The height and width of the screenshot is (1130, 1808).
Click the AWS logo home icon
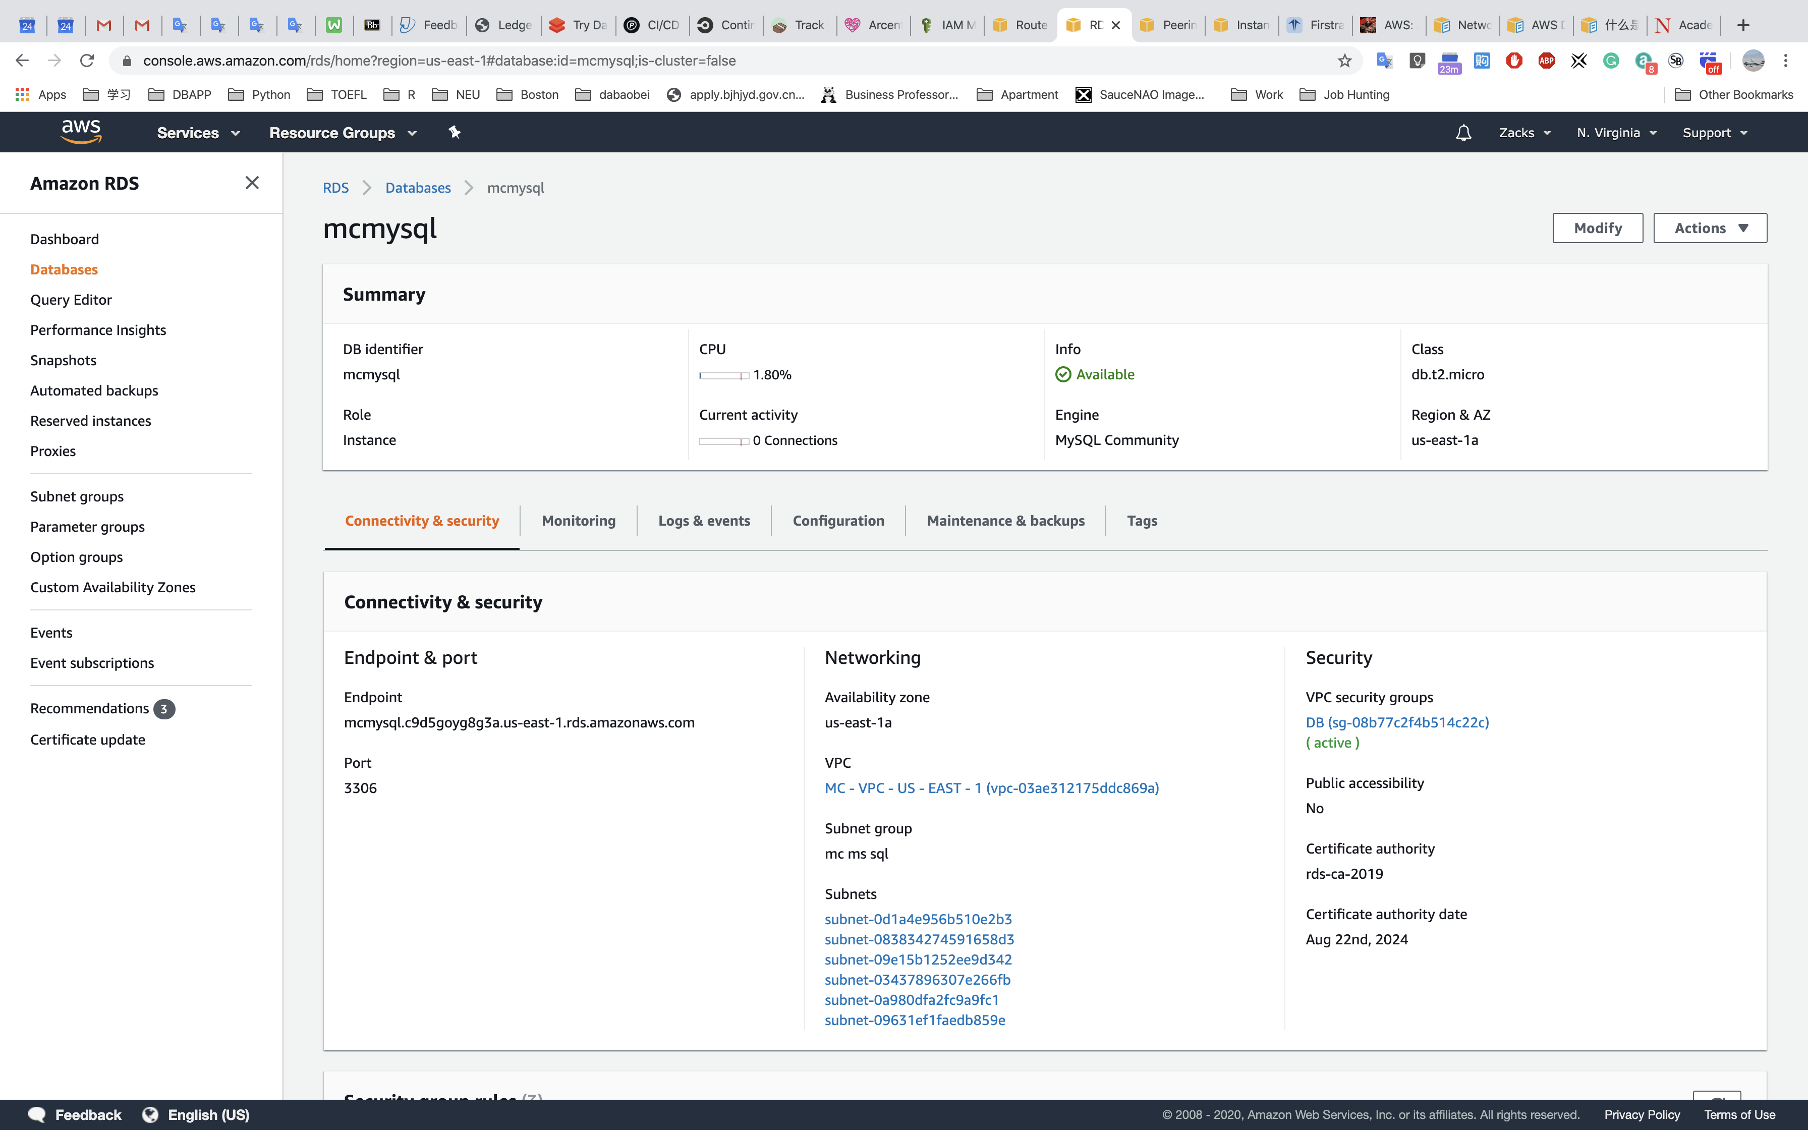coord(81,132)
